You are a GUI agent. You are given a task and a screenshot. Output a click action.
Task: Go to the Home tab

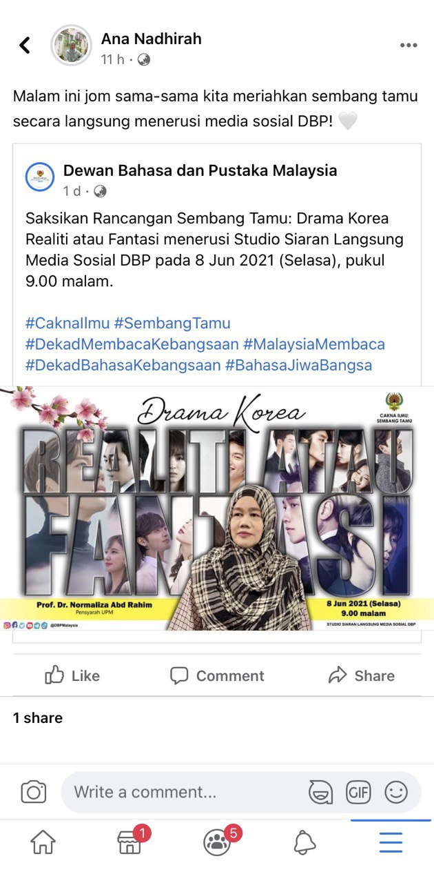click(x=43, y=842)
